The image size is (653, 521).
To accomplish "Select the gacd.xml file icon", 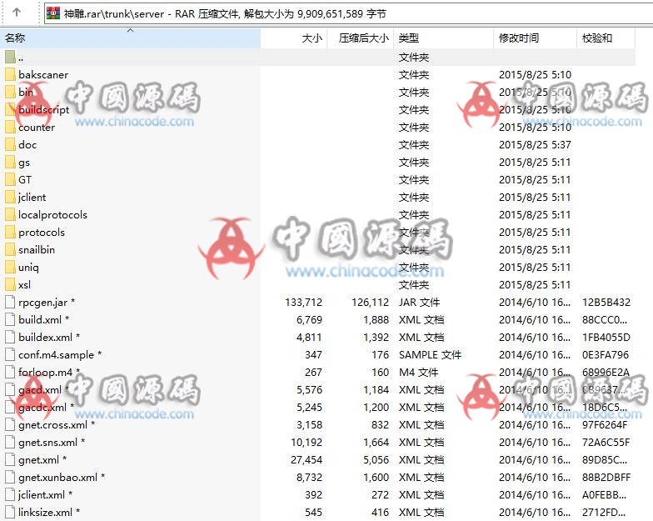I will (x=10, y=390).
